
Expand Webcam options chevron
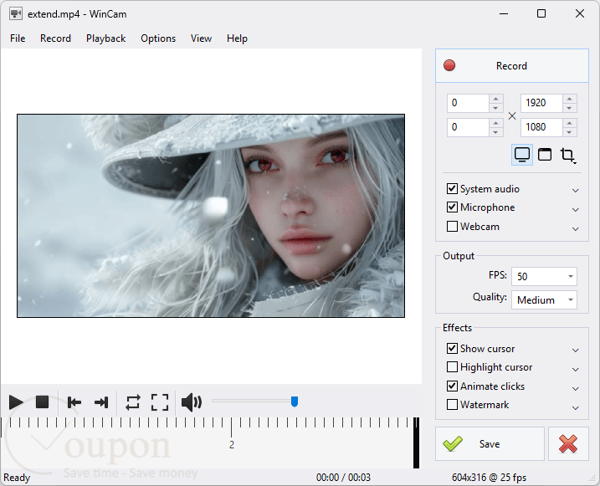pyautogui.click(x=575, y=228)
